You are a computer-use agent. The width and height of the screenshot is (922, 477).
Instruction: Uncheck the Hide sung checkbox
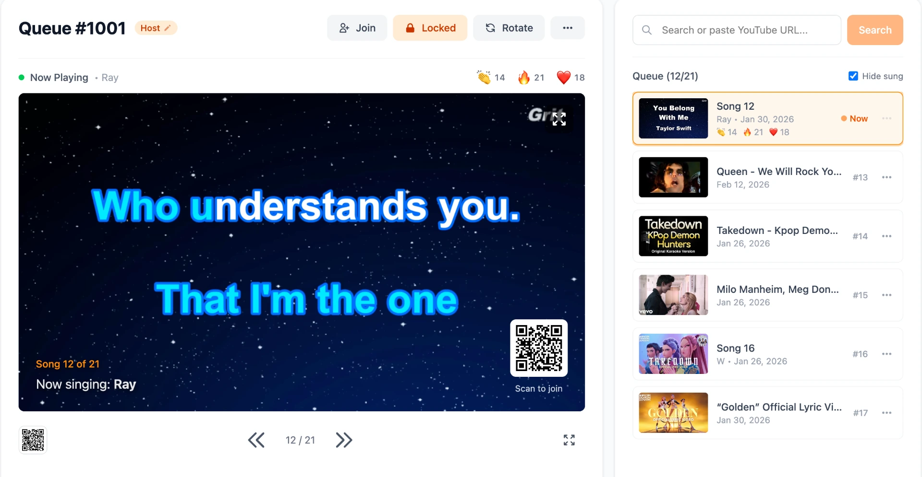[853, 76]
